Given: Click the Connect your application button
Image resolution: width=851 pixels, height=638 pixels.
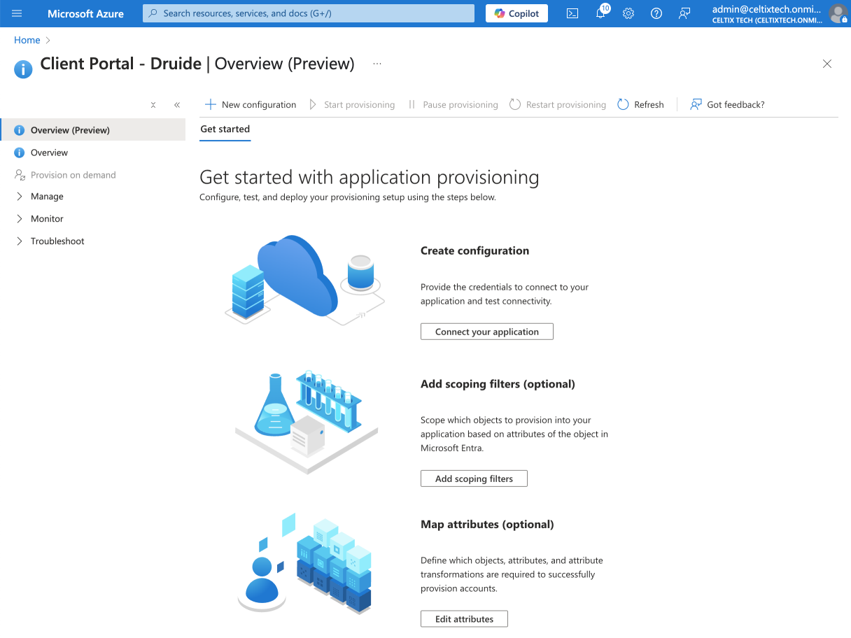Looking at the screenshot, I should pos(486,332).
